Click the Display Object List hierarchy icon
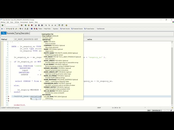The height and width of the screenshot is (130, 174). tap(25, 29)
